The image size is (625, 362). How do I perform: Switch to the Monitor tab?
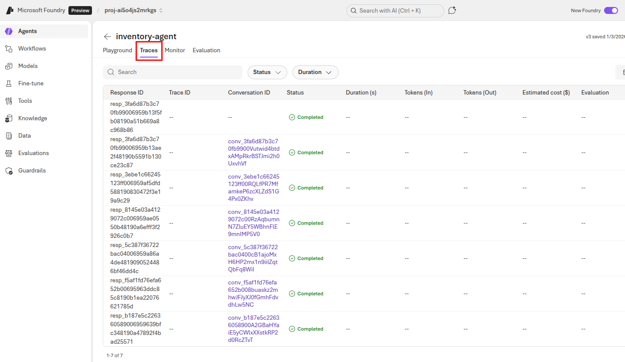tap(175, 51)
